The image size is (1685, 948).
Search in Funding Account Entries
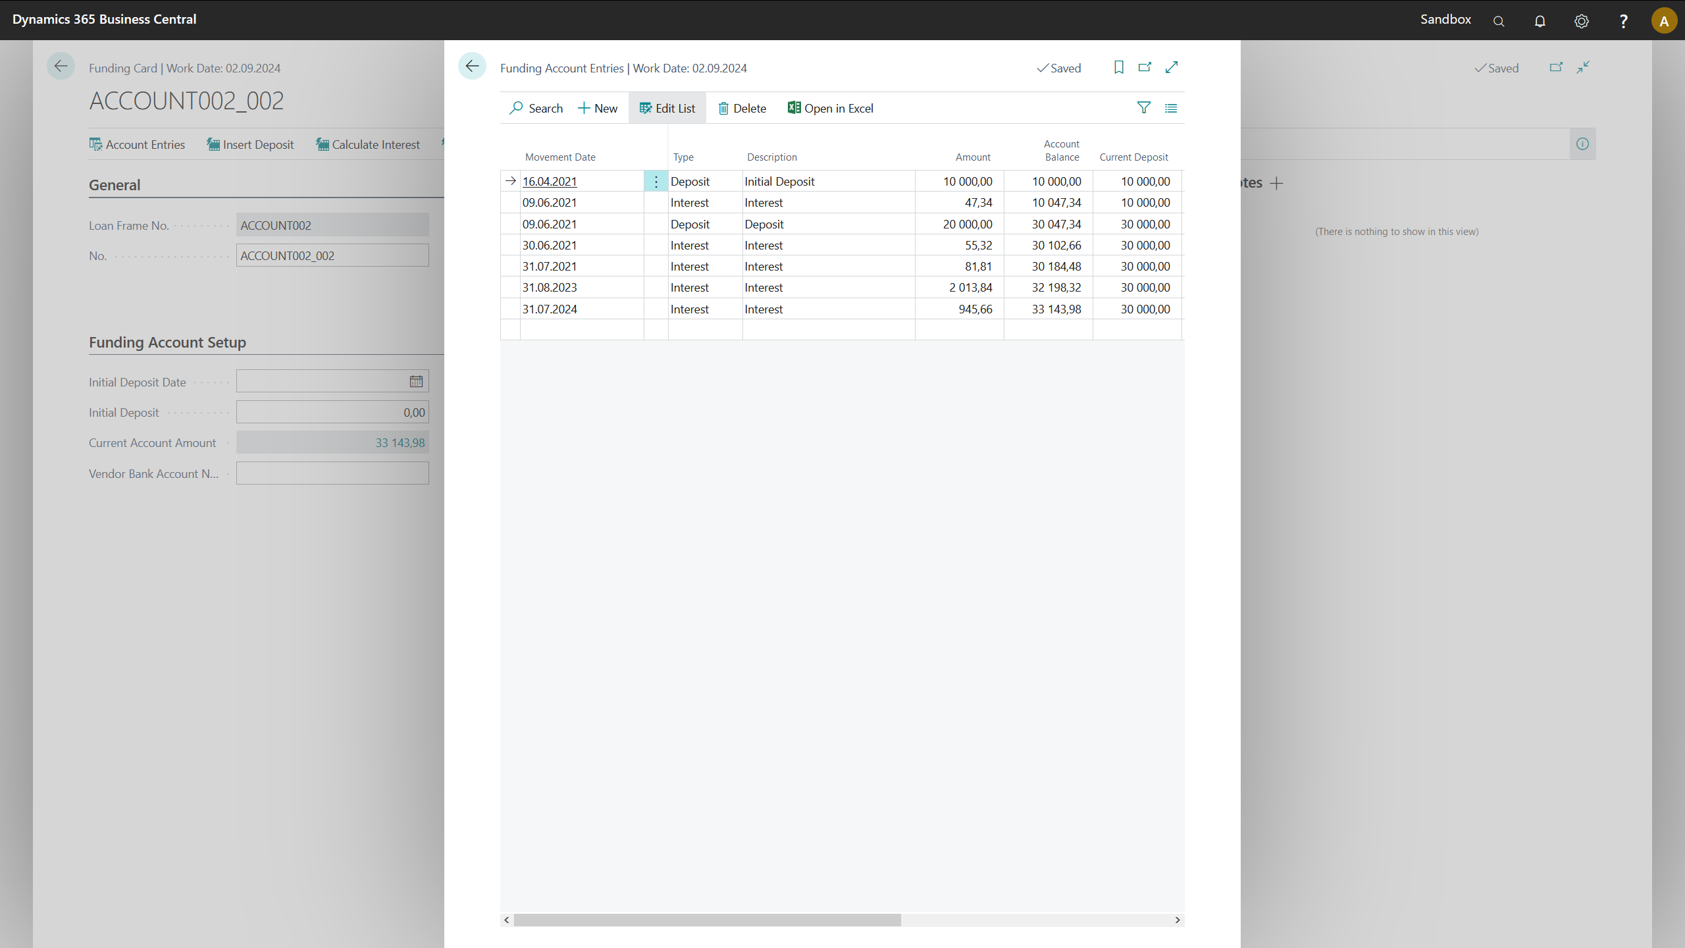pos(536,108)
